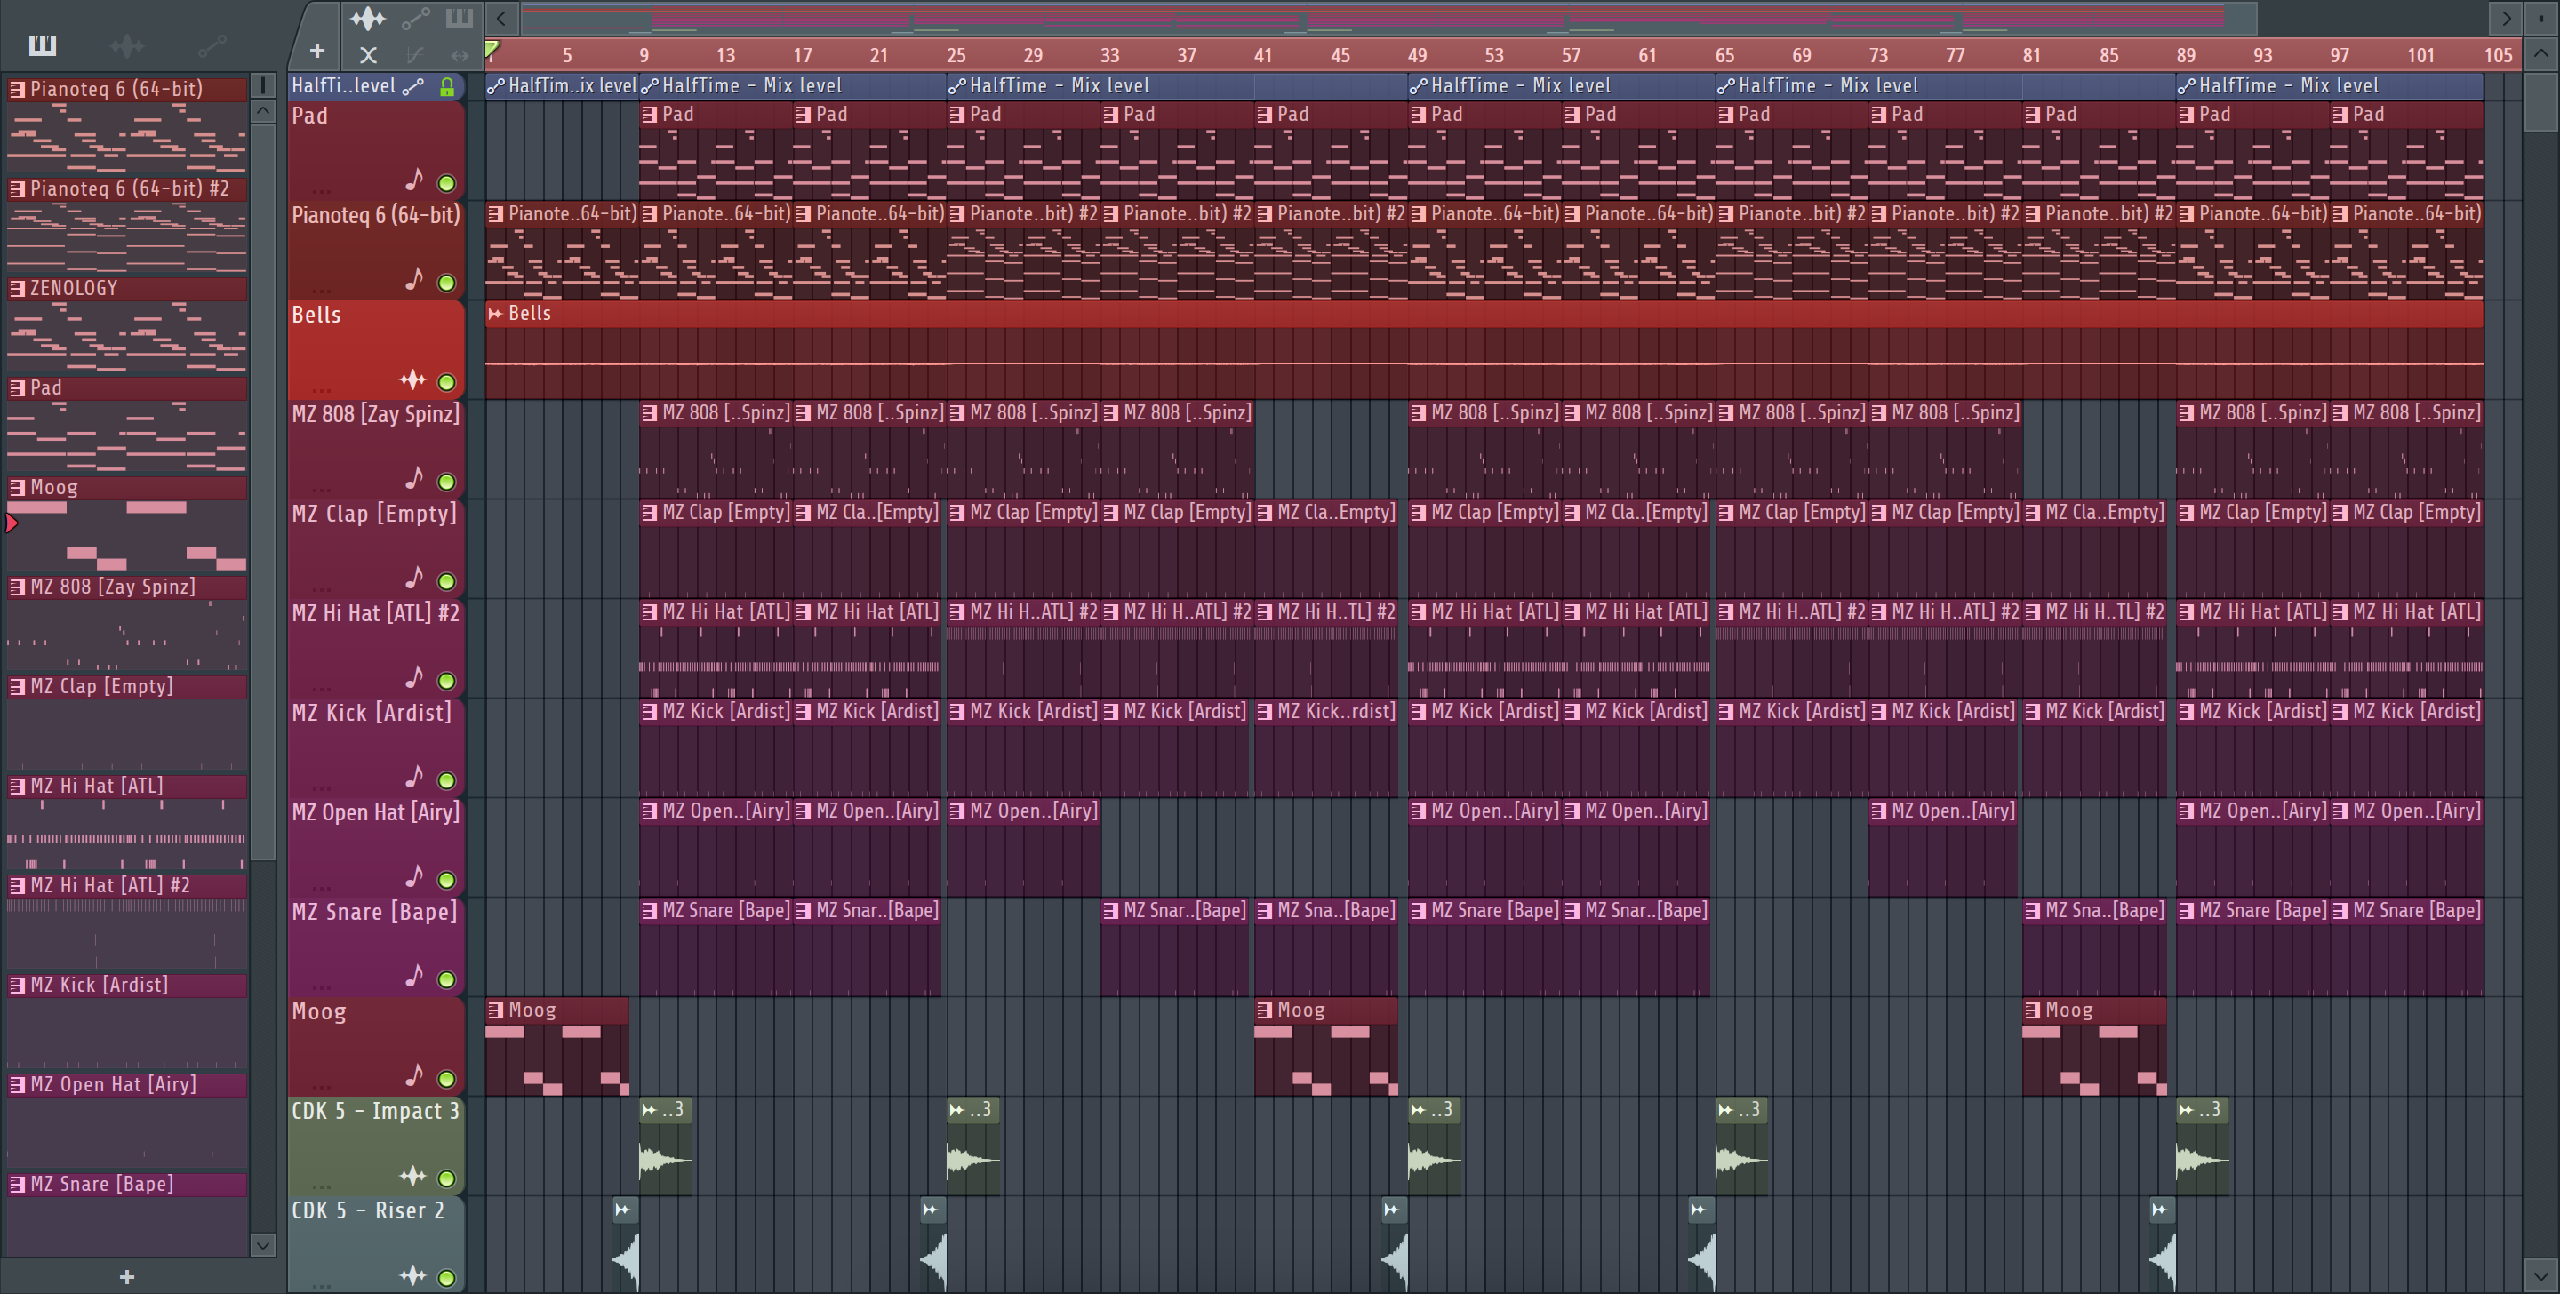Mute the MZ 808 [Zay Spinz] track

[447, 481]
